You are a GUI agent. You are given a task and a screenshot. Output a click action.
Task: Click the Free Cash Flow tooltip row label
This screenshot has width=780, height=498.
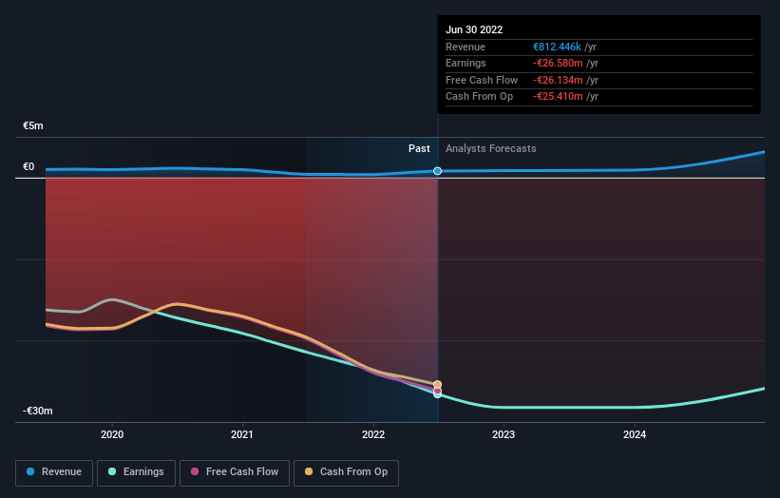482,80
